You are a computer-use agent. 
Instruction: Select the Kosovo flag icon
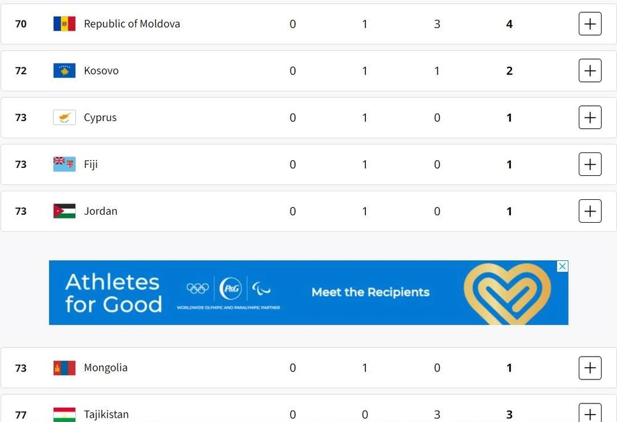coord(64,70)
